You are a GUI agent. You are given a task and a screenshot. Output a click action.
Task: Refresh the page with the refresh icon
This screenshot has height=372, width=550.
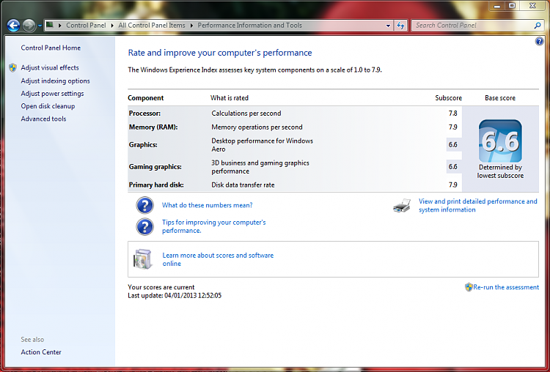tap(400, 26)
